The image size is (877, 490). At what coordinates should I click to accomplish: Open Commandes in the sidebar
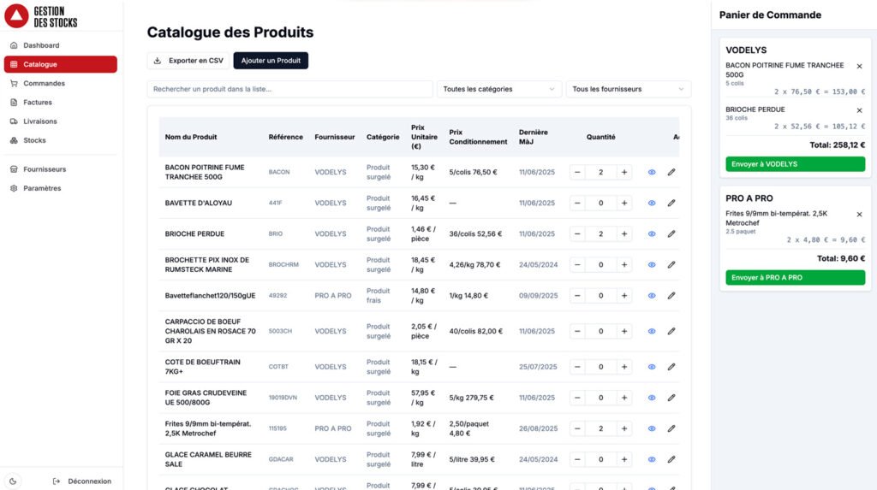pos(44,84)
